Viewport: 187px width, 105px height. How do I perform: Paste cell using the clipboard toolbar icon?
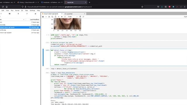pos(56,17)
